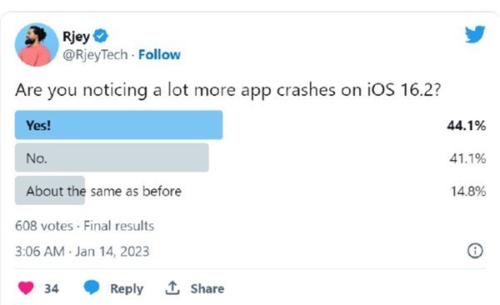Image resolution: width=500 pixels, height=305 pixels.
Task: Click the Reply button label
Action: [127, 288]
